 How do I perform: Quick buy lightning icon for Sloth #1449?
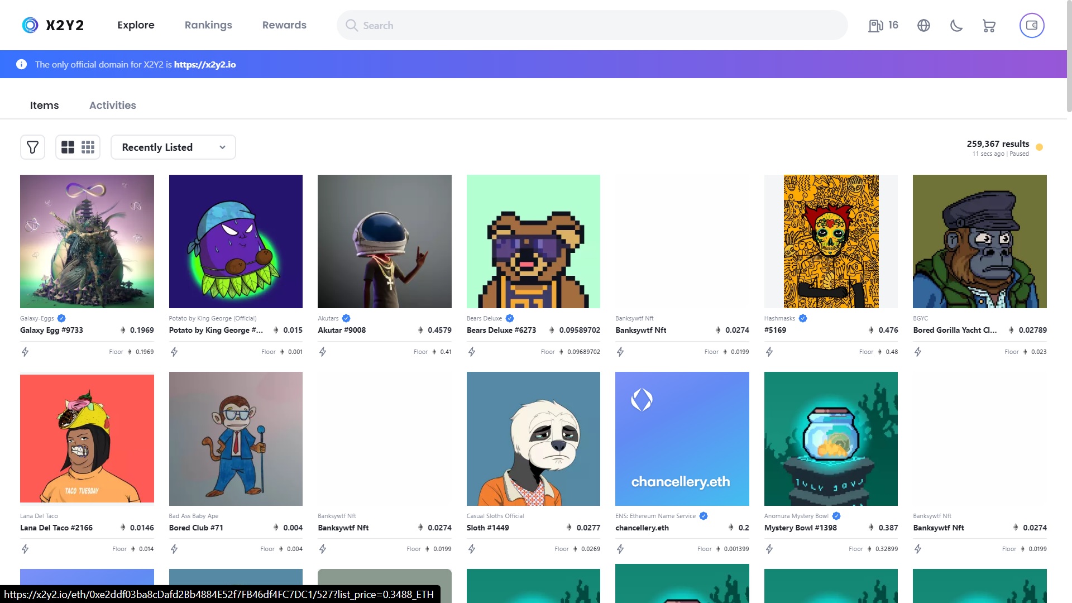[x=472, y=549]
